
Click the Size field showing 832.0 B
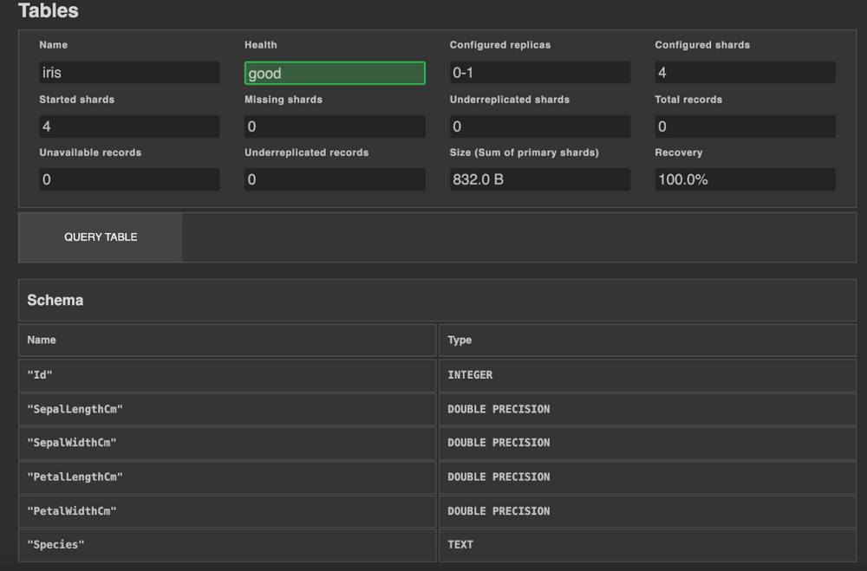[x=539, y=179]
